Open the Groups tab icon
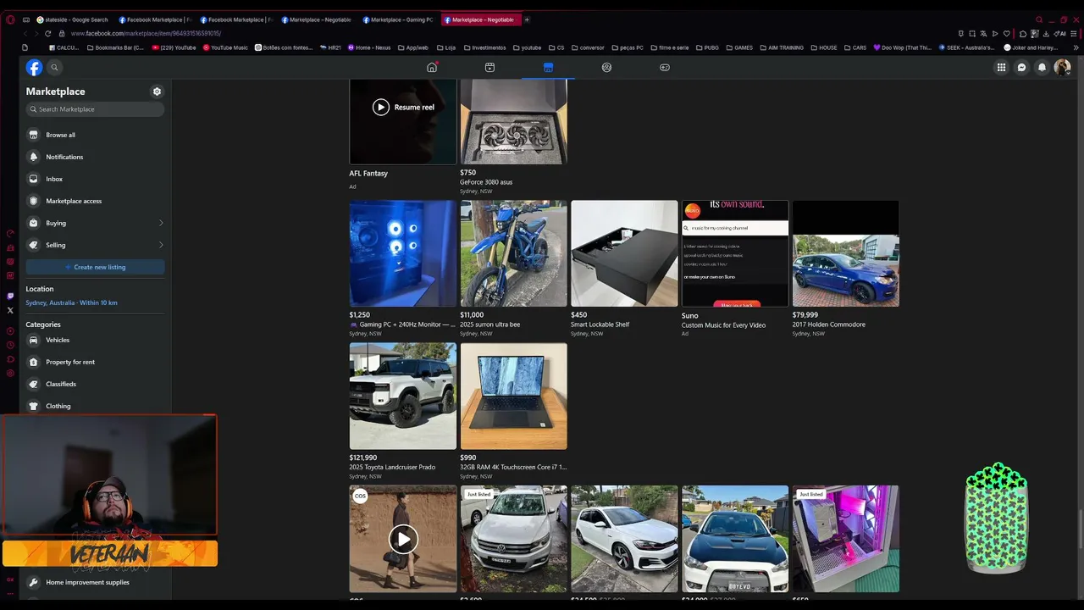The height and width of the screenshot is (610, 1084). click(x=606, y=67)
